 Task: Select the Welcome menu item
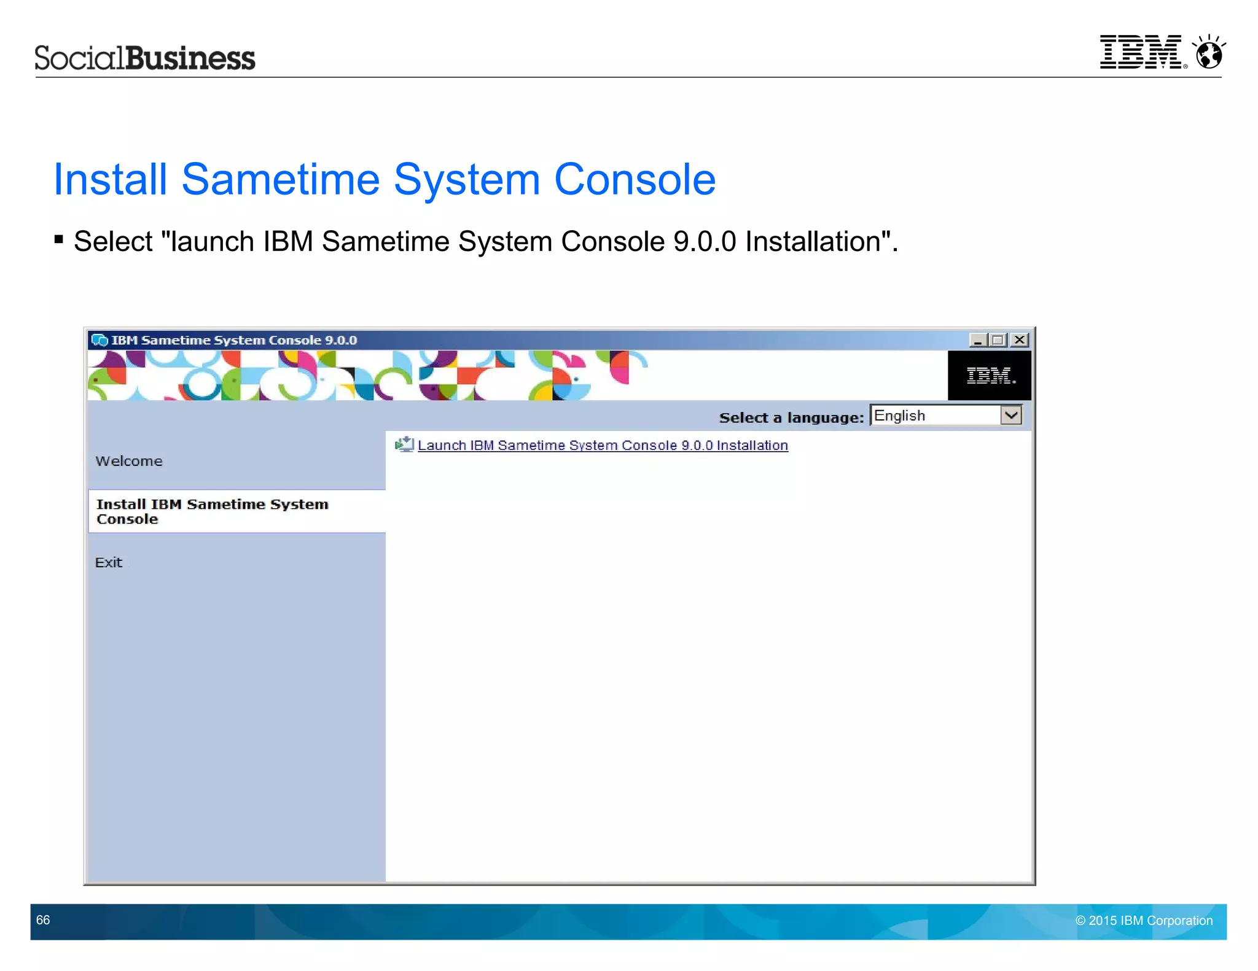click(129, 461)
